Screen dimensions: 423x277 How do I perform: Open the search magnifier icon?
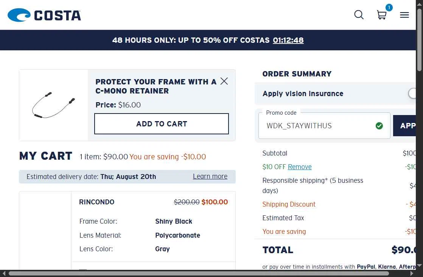point(359,15)
